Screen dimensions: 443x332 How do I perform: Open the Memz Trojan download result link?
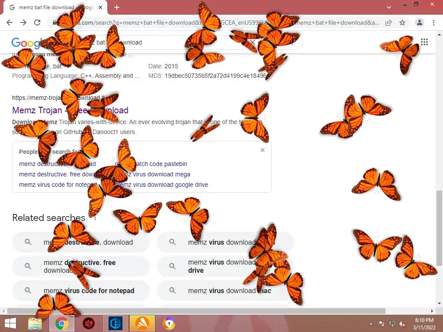[70, 110]
